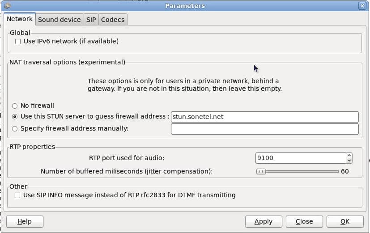Image resolution: width=370 pixels, height=233 pixels.
Task: Click the window menu icon in title bar
Action: [7, 6]
